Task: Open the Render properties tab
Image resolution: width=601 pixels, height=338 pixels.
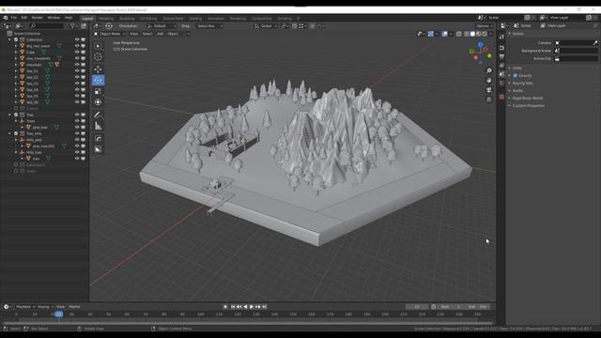Action: [501, 48]
